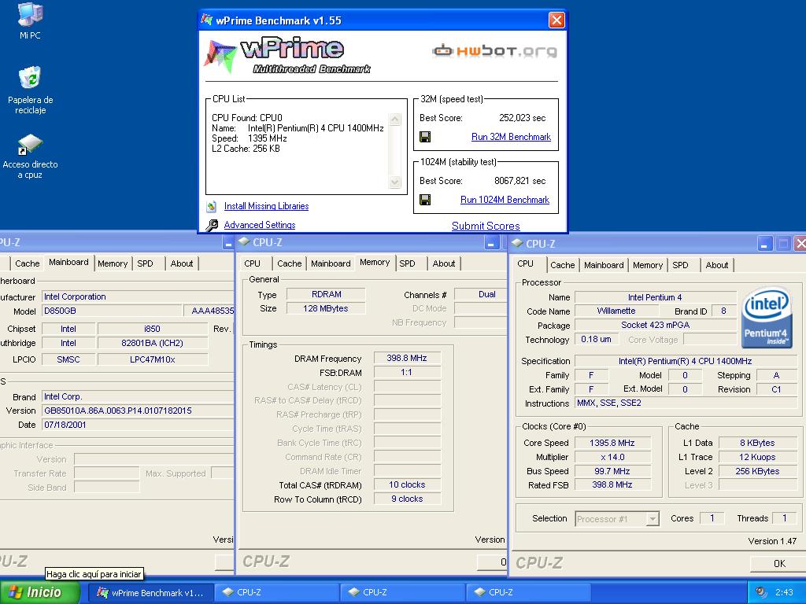Viewport: 806px width, 604px height.
Task: Select Cache tab in left CPU-Z window
Action: 28,263
